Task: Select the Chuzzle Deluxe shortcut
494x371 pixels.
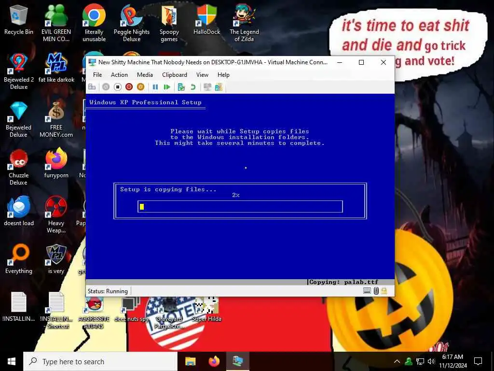Action: (19, 167)
